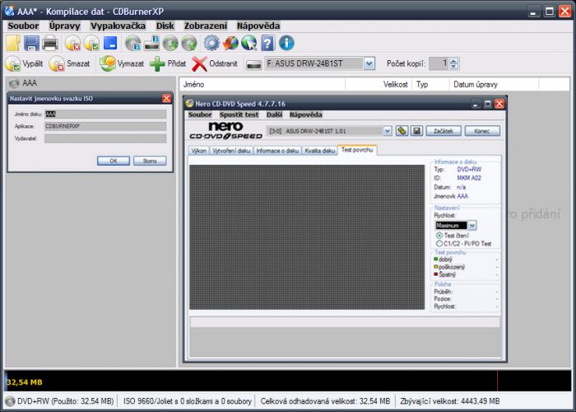Close the Nastavit jmenovku svazku ISO dialog
576x412 pixels.
166,98
